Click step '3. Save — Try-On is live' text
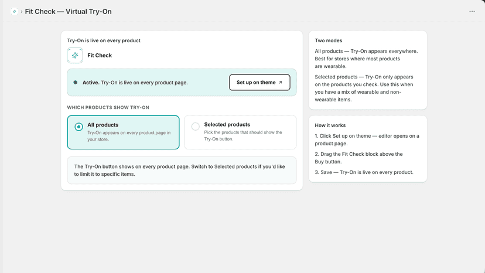The width and height of the screenshot is (485, 273). [x=364, y=172]
